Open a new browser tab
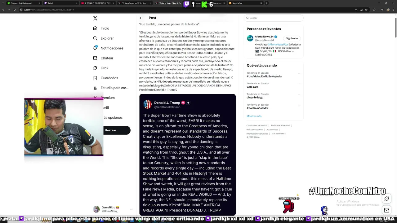This screenshot has width=397, height=223. (267, 3)
